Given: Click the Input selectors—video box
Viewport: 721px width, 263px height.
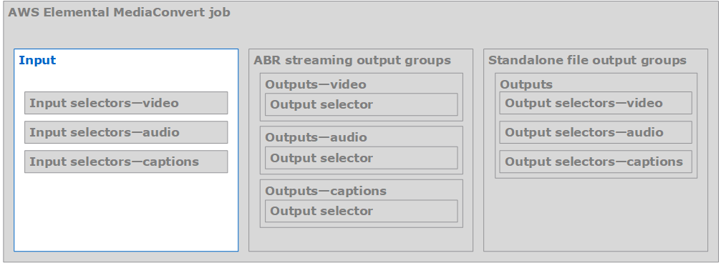Looking at the screenshot, I should [x=126, y=103].
